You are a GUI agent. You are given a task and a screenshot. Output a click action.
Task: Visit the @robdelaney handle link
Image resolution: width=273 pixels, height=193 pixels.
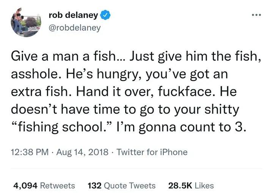(x=75, y=28)
